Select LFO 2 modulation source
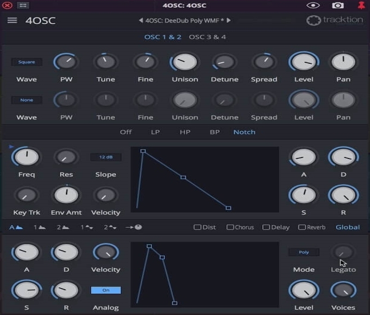 click(110, 227)
